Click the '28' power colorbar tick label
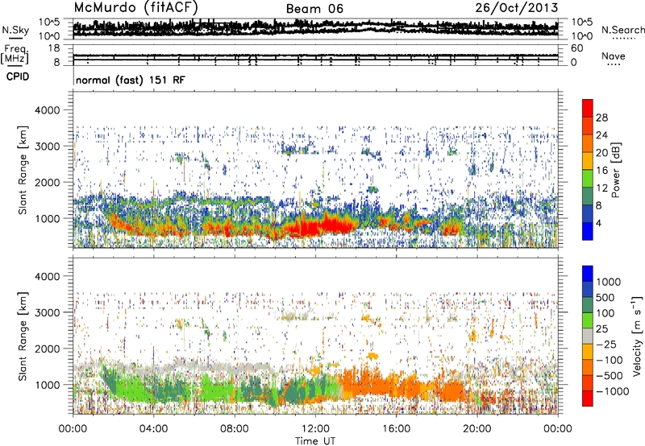This screenshot has height=446, width=645. point(601,118)
